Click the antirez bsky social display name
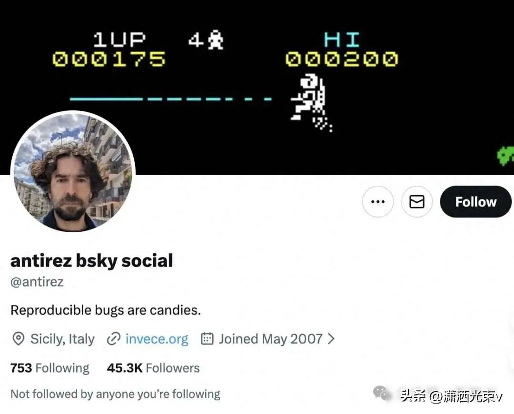514x414 pixels. pos(91,261)
